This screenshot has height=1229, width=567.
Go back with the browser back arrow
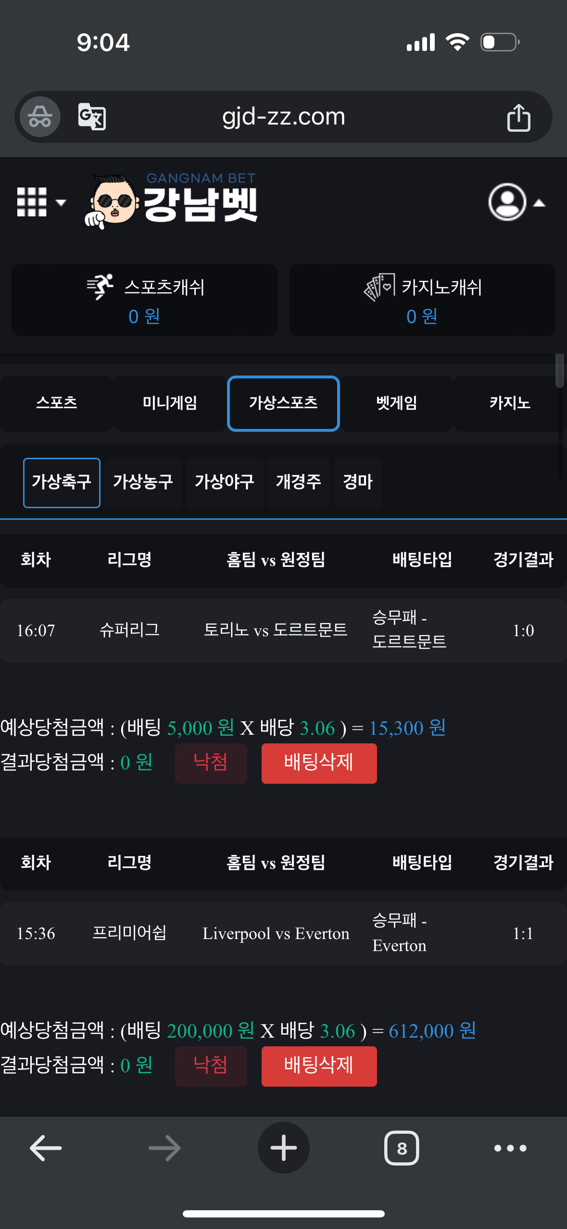[x=46, y=1148]
